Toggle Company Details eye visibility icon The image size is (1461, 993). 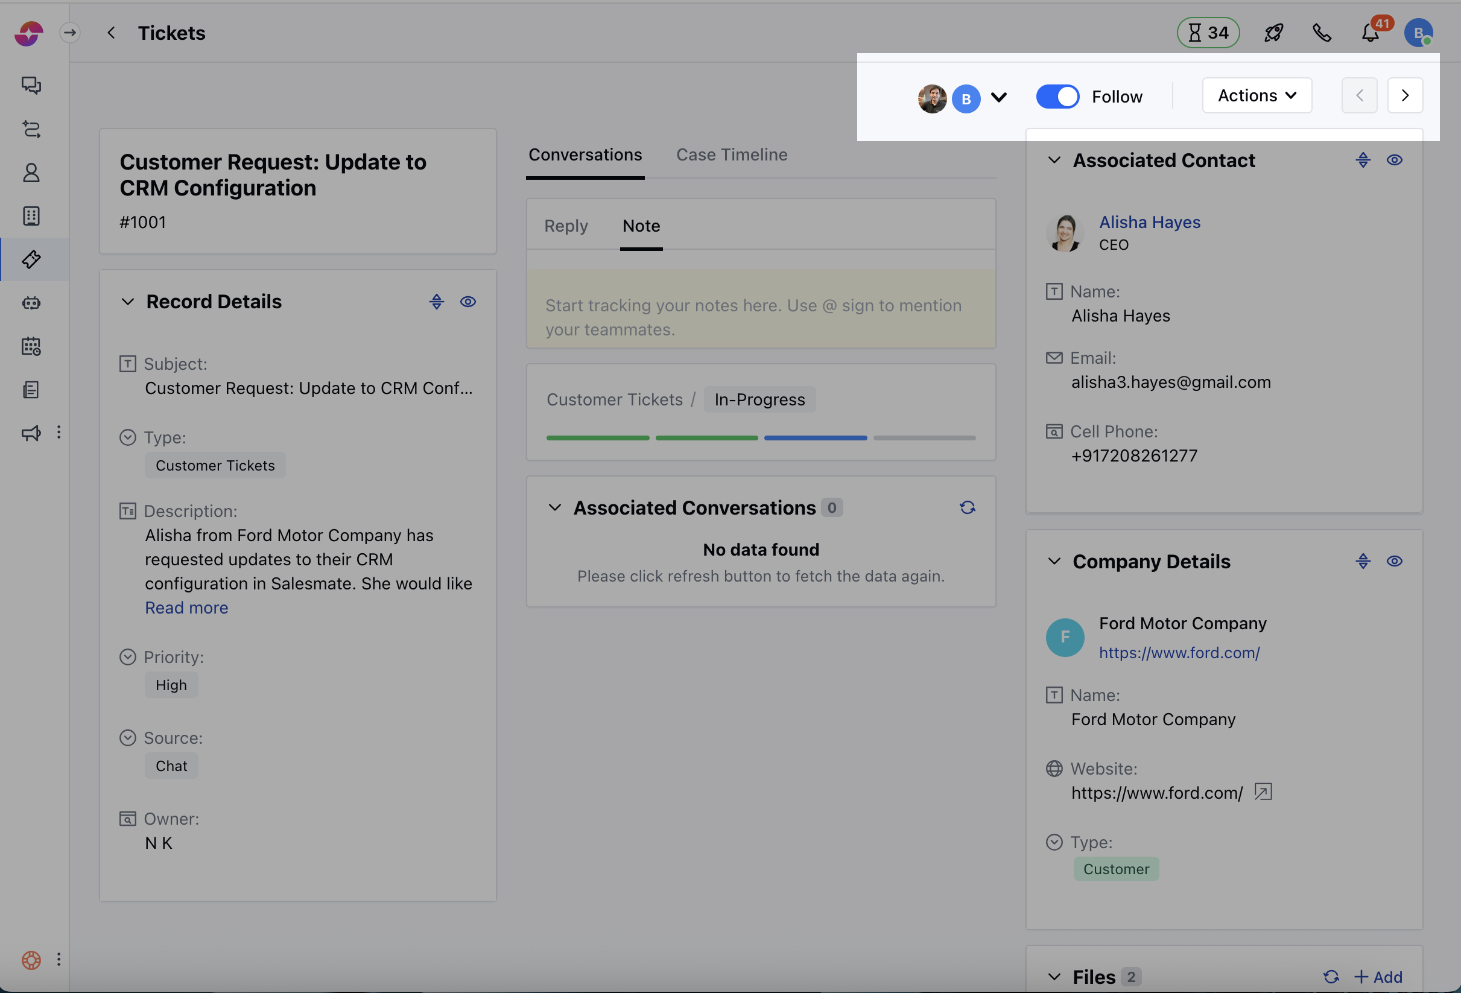[x=1393, y=561]
